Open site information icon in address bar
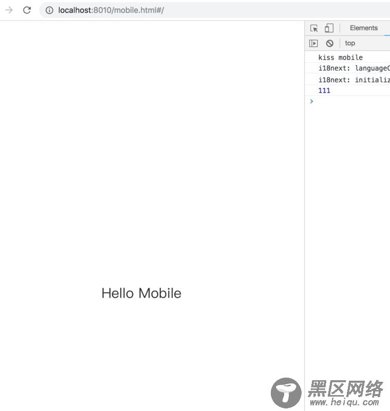Image resolution: width=390 pixels, height=411 pixels. (49, 10)
